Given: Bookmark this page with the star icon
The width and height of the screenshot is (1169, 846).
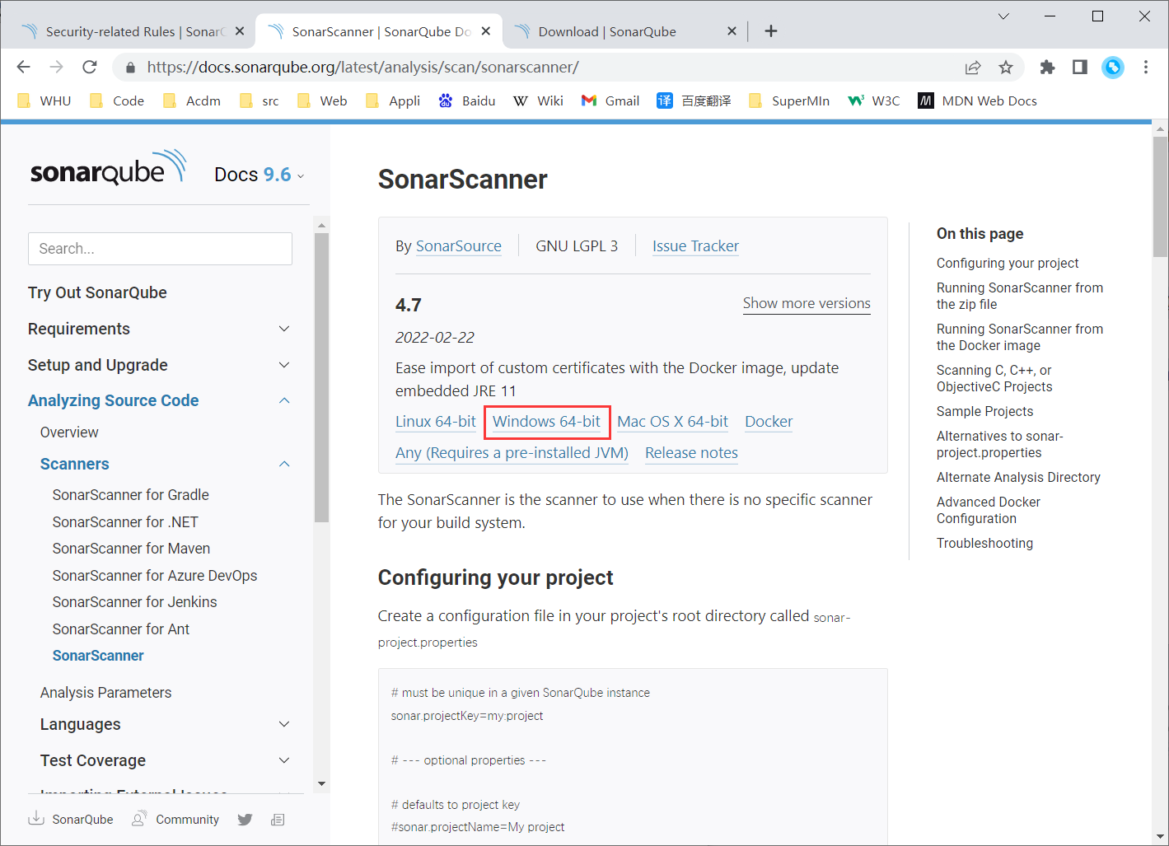Looking at the screenshot, I should tap(1006, 68).
